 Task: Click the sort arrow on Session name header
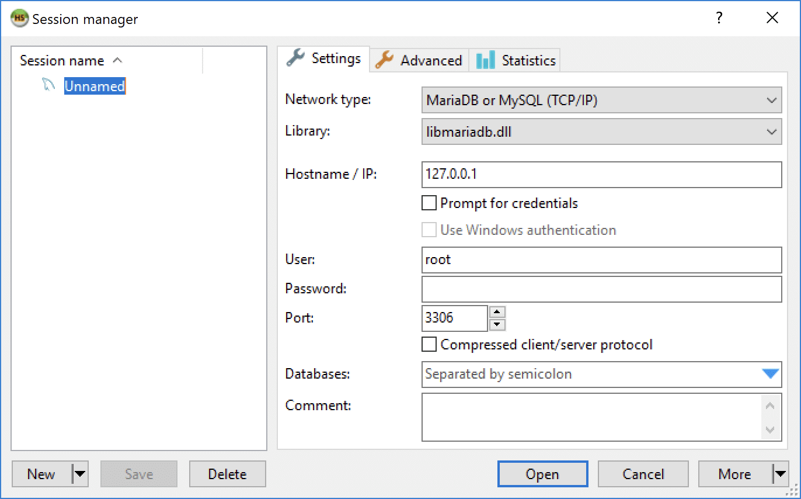click(118, 60)
